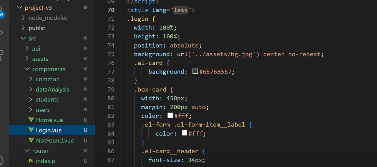Click line number 79 in gutter
377x167 pixels.
111,90
